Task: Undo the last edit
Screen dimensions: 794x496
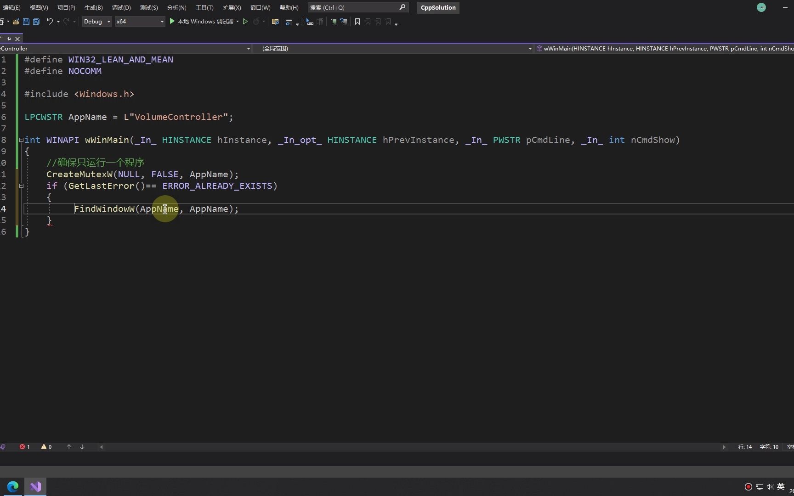Action: pos(50,22)
